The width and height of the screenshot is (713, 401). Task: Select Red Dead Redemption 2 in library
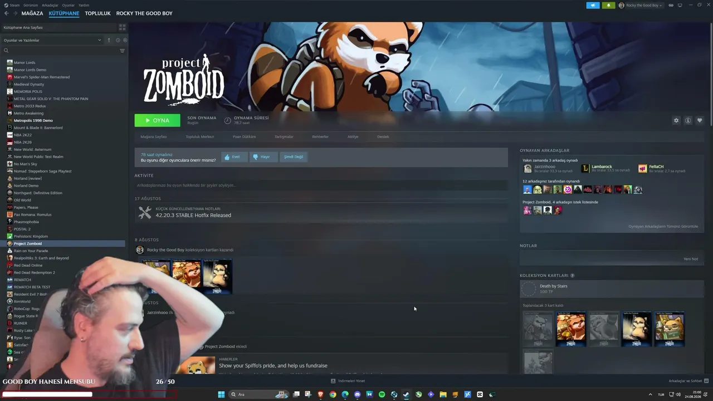pos(35,272)
